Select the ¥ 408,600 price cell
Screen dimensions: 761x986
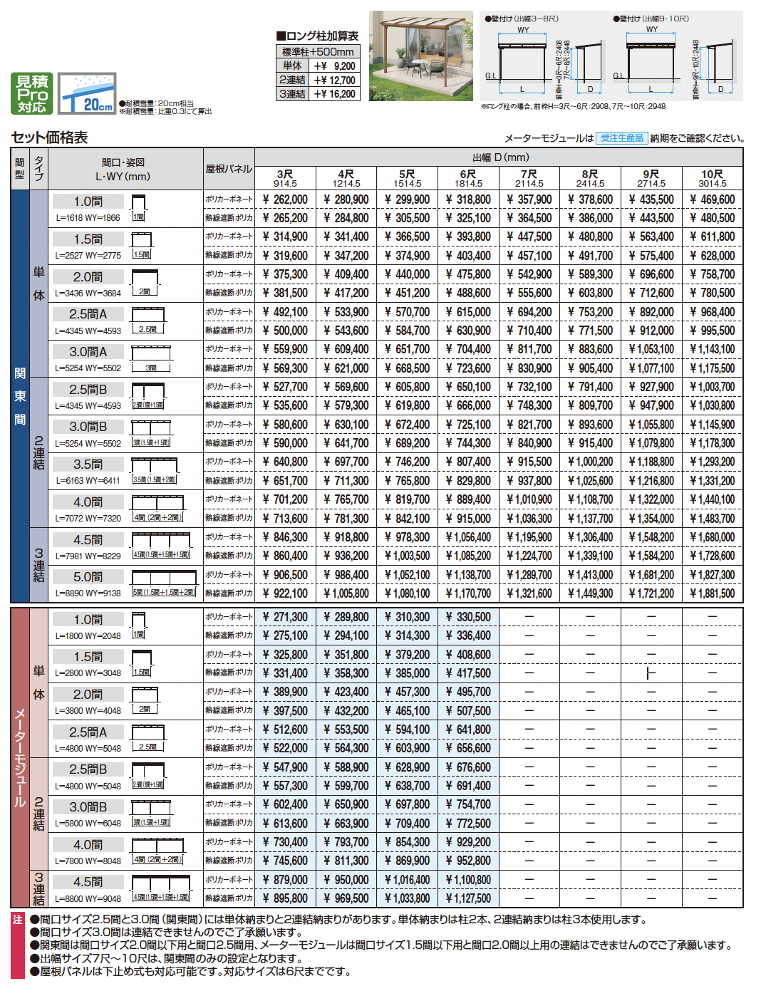[x=468, y=655]
